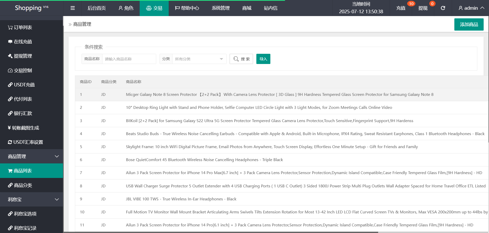This screenshot has height=233, width=489.
Task: Select the Bose QuietComfort 45 product row
Action: (282, 160)
